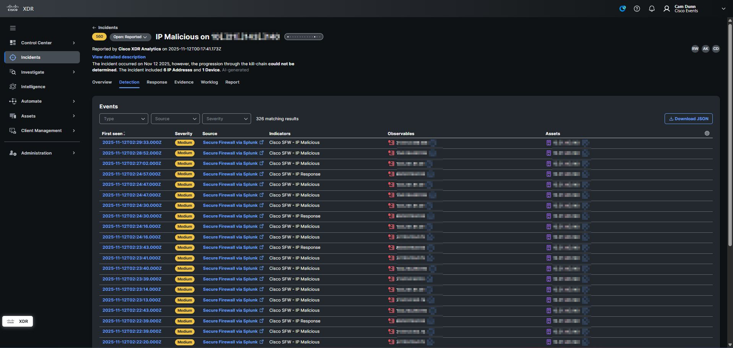
Task: Click the observable icon in the first event row
Action: (391, 143)
